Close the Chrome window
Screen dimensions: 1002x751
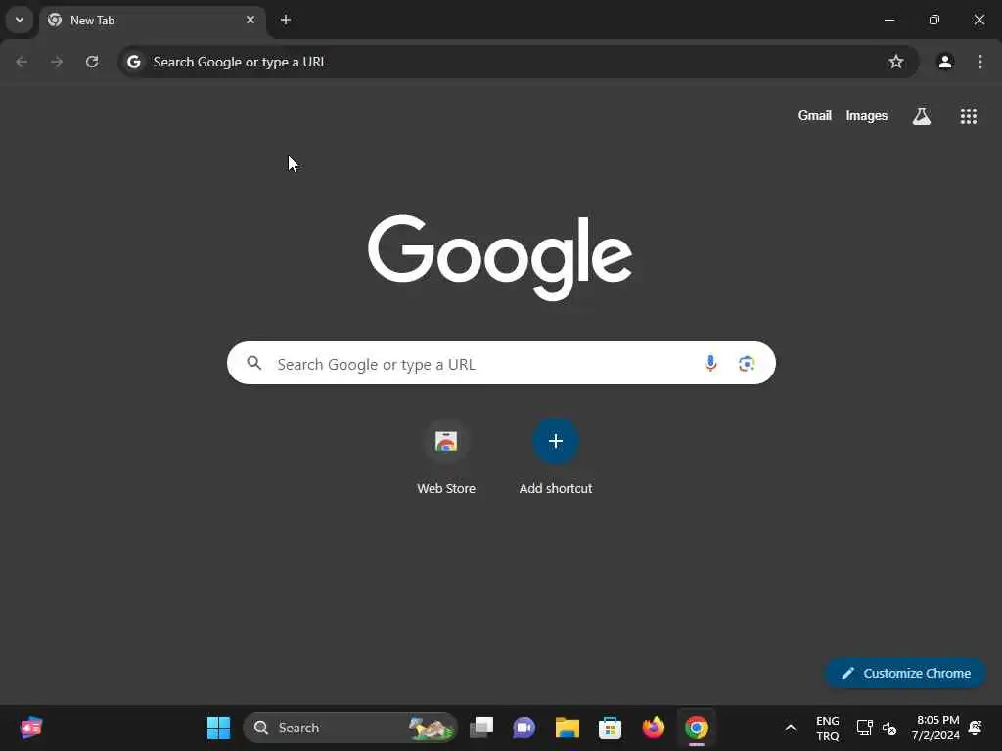pyautogui.click(x=979, y=20)
